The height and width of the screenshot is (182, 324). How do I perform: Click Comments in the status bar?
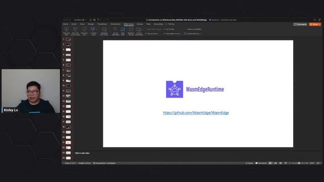(x=261, y=163)
